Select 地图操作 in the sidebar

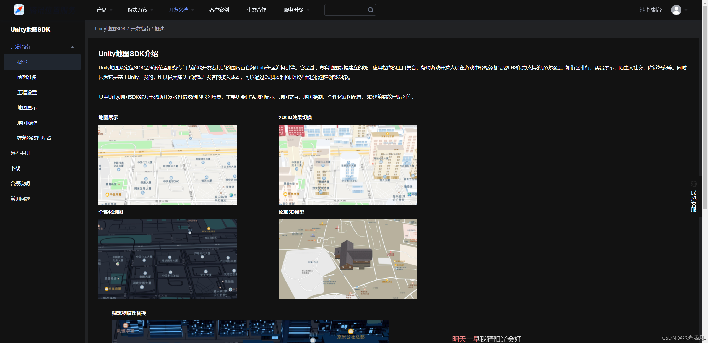[27, 123]
